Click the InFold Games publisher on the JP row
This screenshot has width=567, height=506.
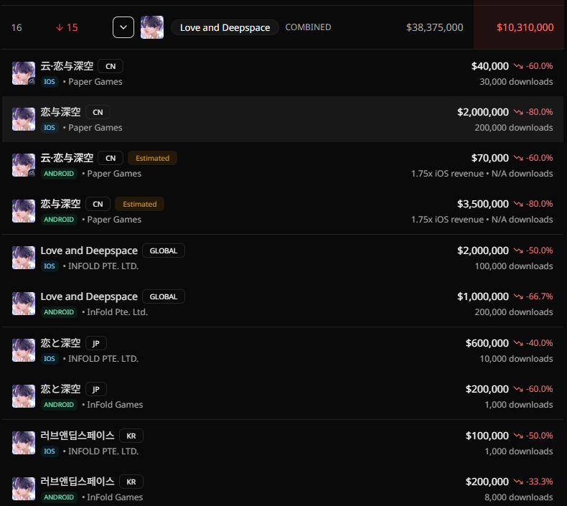115,405
